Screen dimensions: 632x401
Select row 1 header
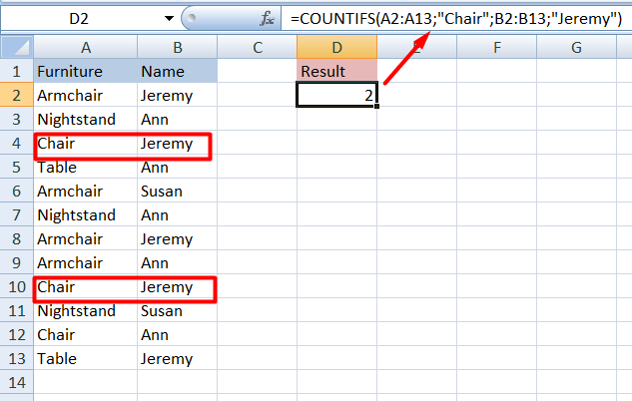[x=17, y=71]
